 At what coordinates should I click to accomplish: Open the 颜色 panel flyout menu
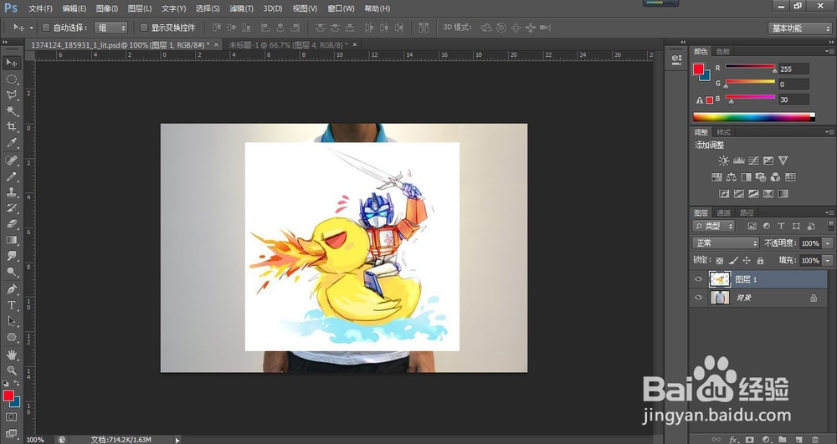829,51
